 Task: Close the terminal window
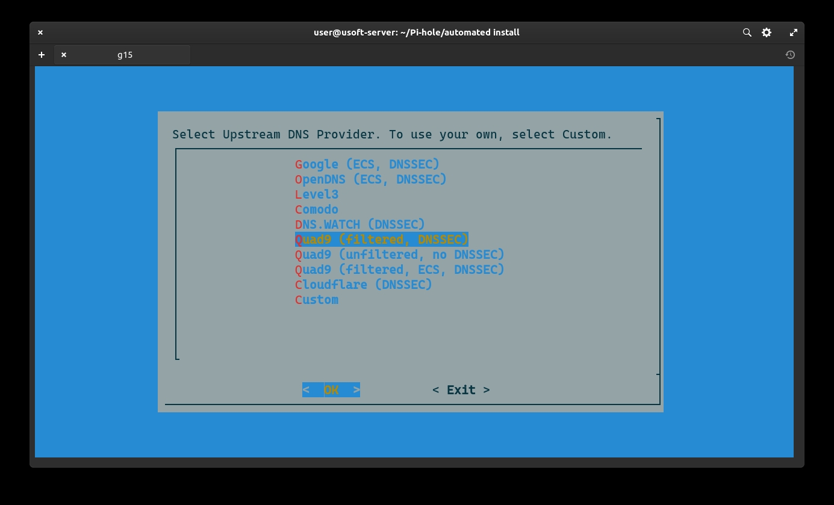[40, 33]
